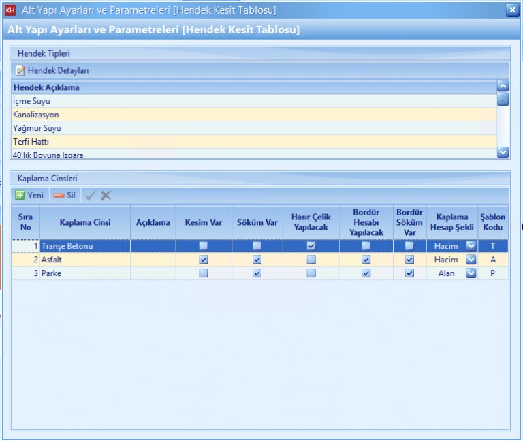Uncheck Hasır Çelik Yapılacak for Tranşe Betonu
523x441 pixels.
[x=311, y=246]
